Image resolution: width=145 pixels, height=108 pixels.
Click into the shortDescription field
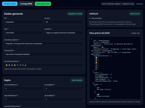(x=44, y=43)
